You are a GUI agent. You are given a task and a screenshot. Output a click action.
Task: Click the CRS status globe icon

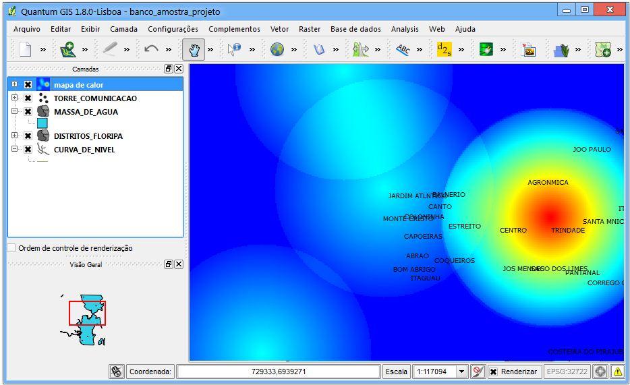click(600, 372)
